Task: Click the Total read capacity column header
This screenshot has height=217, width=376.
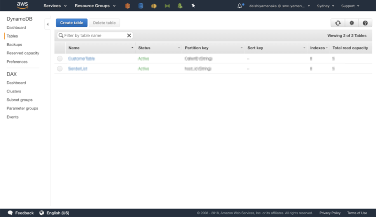Action: pos(350,48)
